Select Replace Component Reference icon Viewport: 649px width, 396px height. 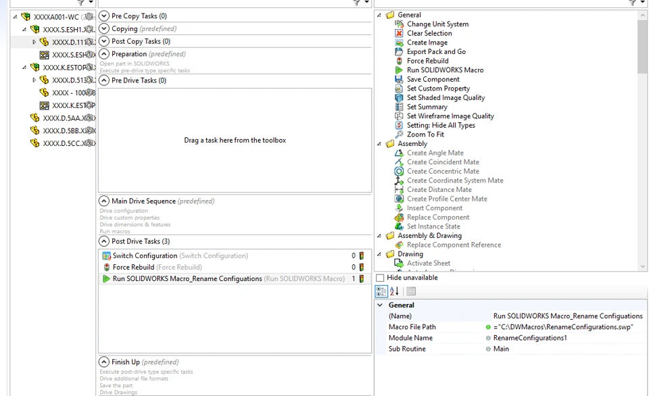pos(399,245)
